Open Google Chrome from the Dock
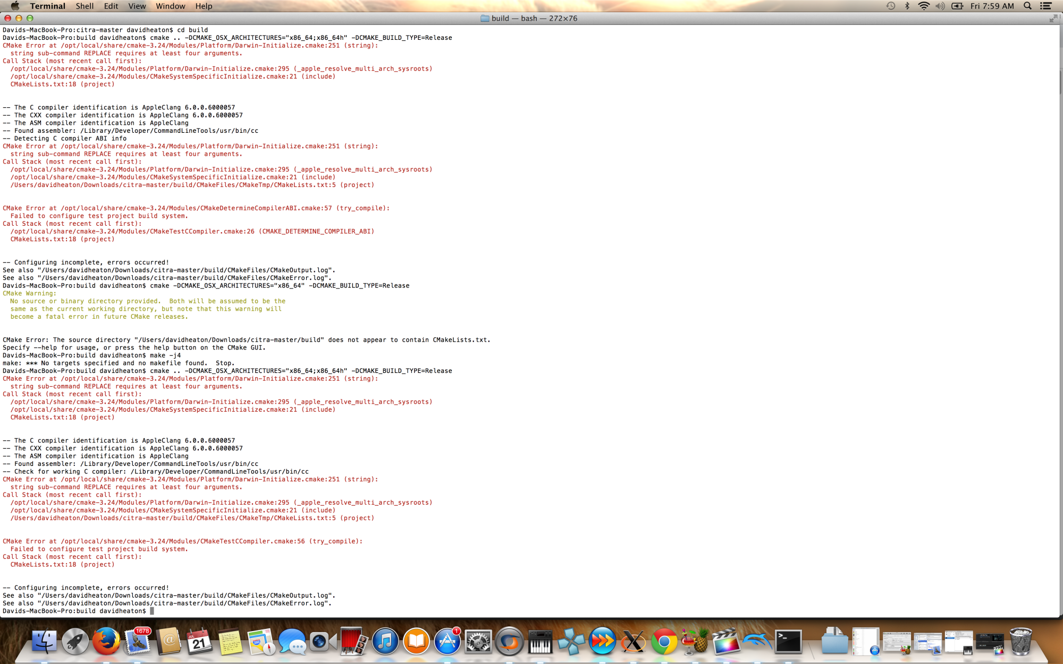The height and width of the screenshot is (664, 1063). point(664,642)
